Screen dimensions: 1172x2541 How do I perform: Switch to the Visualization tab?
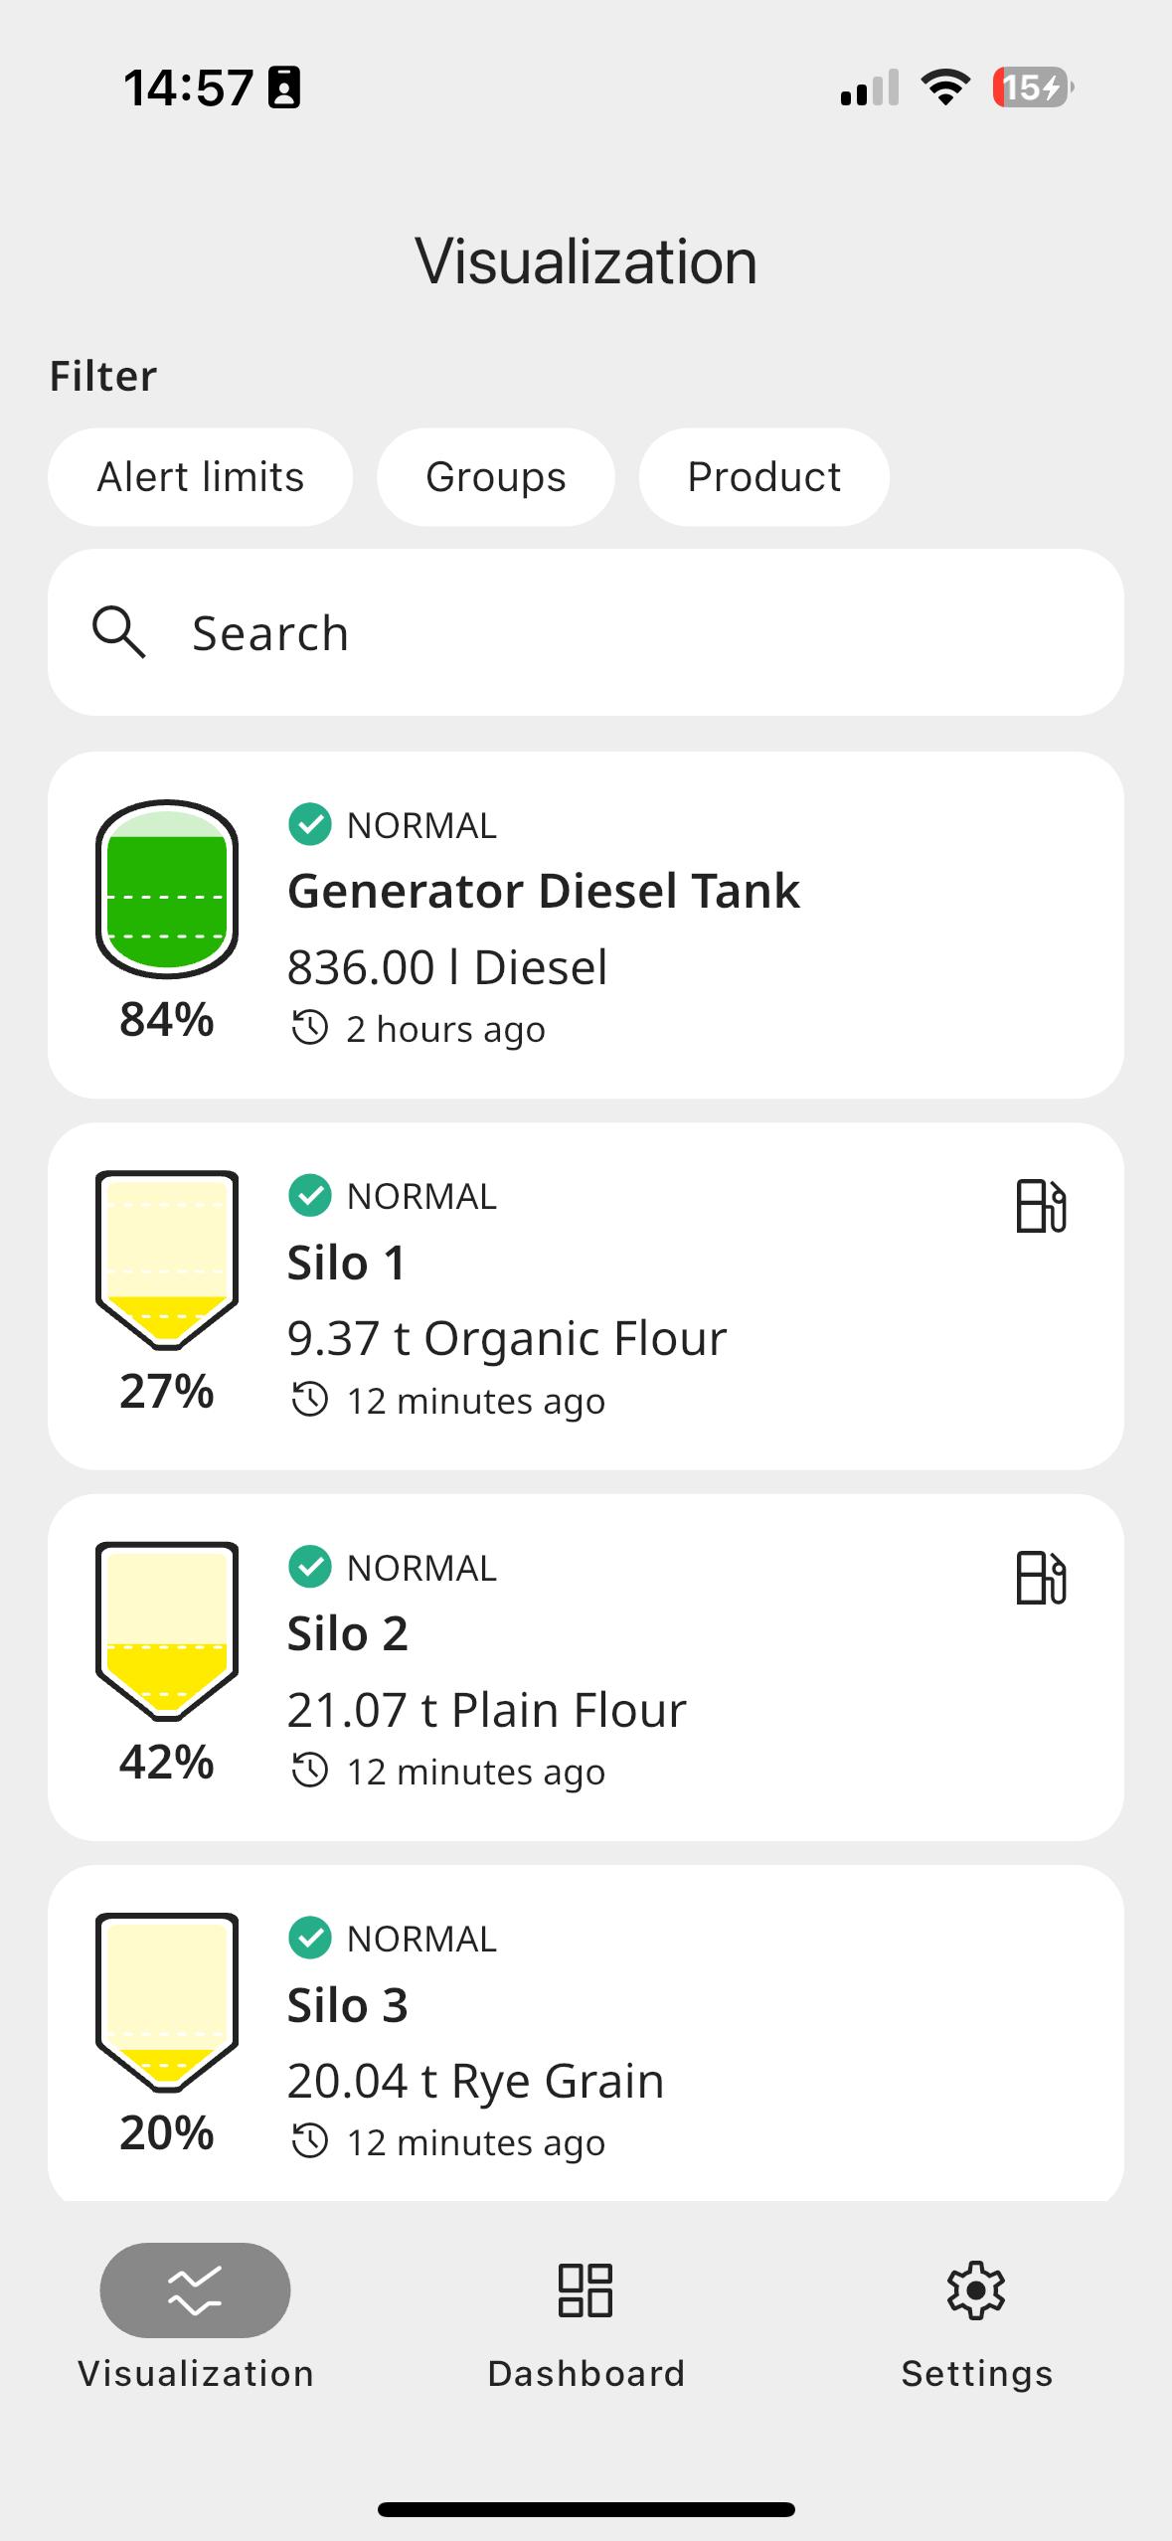point(195,2290)
